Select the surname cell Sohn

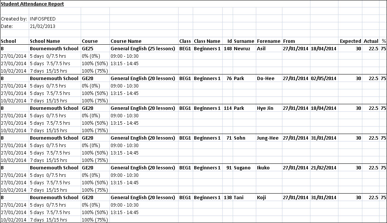(x=240, y=138)
